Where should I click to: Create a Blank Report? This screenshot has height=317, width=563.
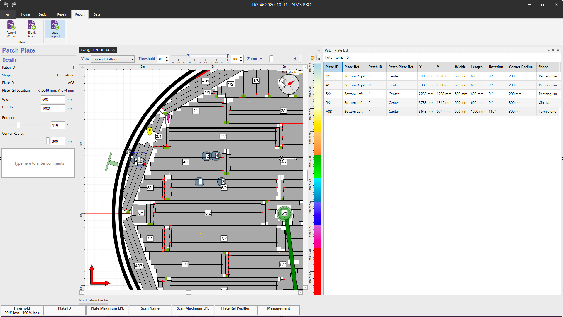32,29
